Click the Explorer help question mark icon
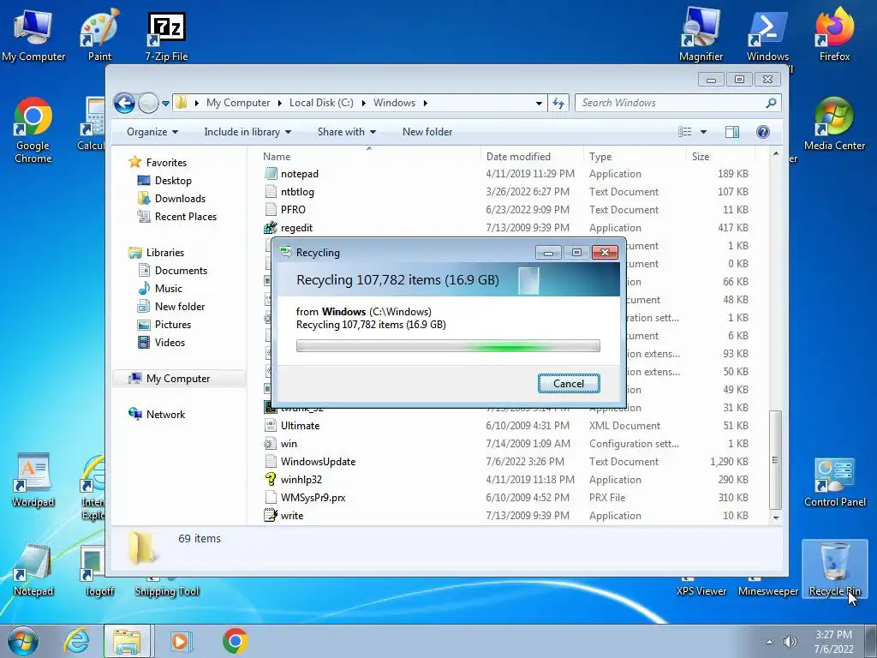The height and width of the screenshot is (658, 877). click(763, 131)
